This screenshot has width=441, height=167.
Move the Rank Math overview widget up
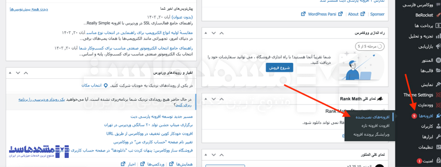pyautogui.click(x=222, y=99)
